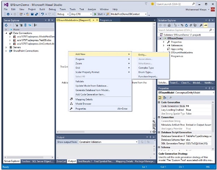Switch to Team Explorer tab
This screenshot has width=217, height=170.
click(x=174, y=83)
